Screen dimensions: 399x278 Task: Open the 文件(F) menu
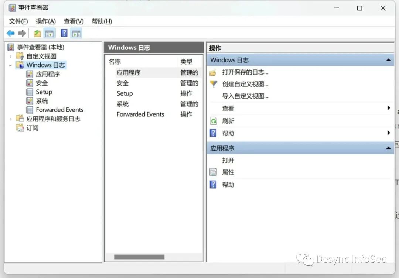pyautogui.click(x=18, y=21)
